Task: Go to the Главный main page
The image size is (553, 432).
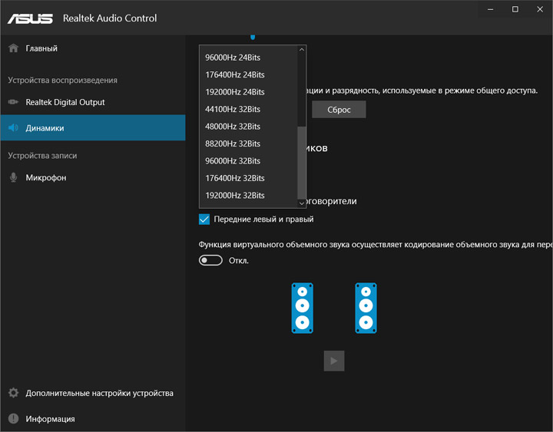Action: (41, 48)
